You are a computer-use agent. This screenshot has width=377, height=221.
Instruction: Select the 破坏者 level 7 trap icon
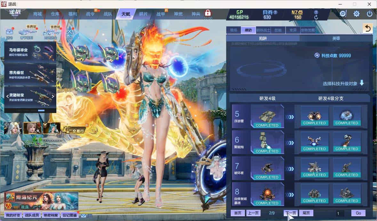click(267, 168)
